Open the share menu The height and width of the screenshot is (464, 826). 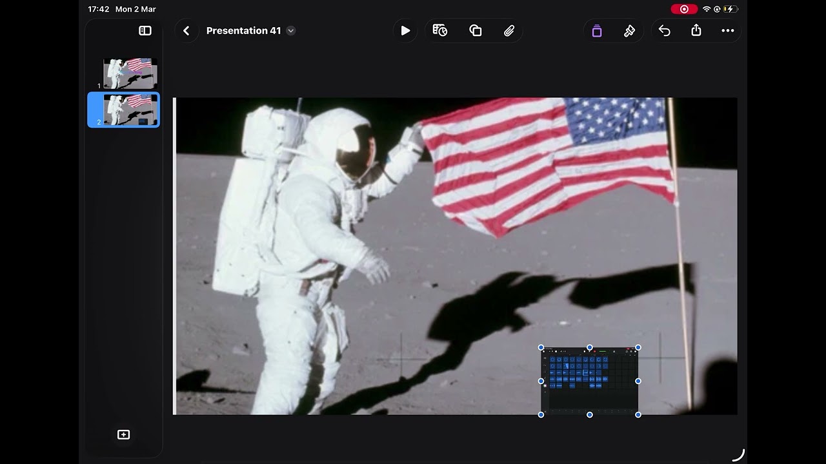pos(696,30)
